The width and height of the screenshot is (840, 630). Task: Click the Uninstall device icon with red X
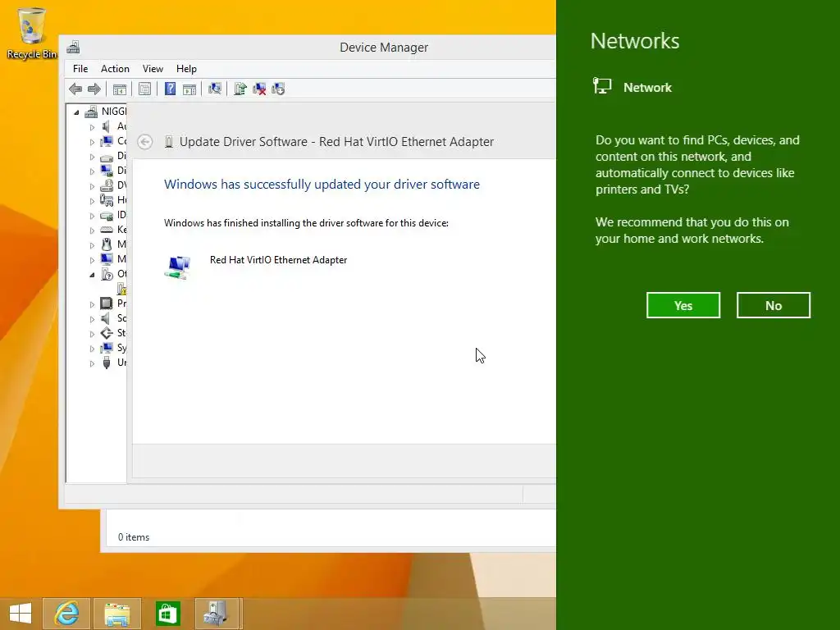click(259, 89)
